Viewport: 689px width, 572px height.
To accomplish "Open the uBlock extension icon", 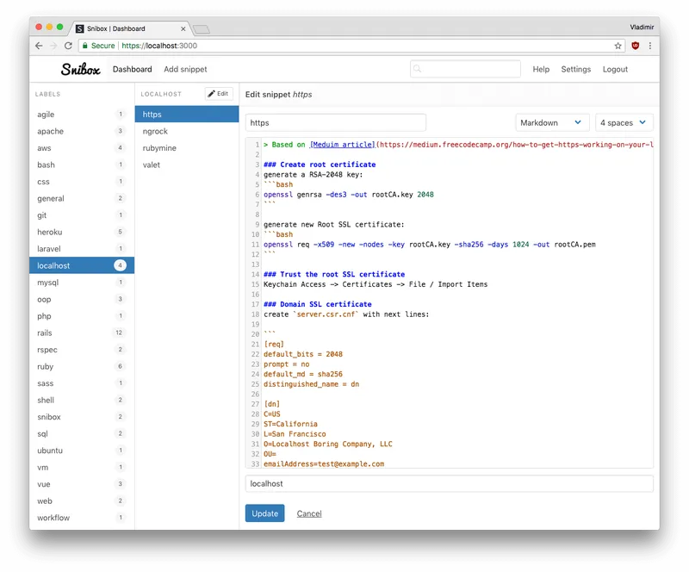I will (x=635, y=46).
